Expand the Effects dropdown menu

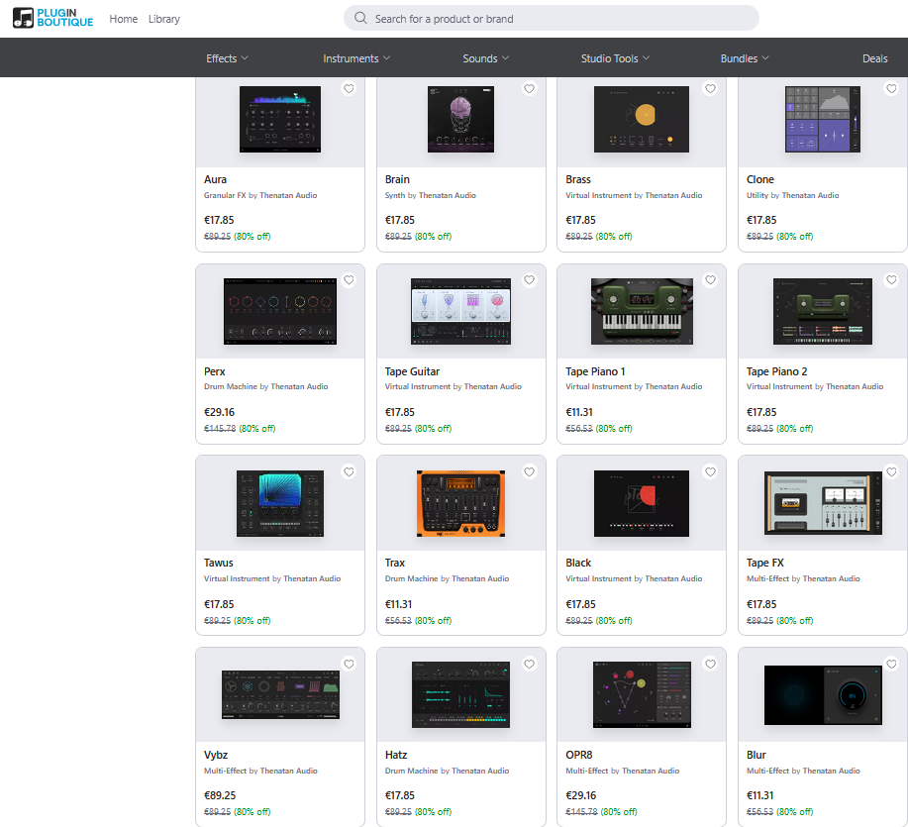tap(227, 58)
